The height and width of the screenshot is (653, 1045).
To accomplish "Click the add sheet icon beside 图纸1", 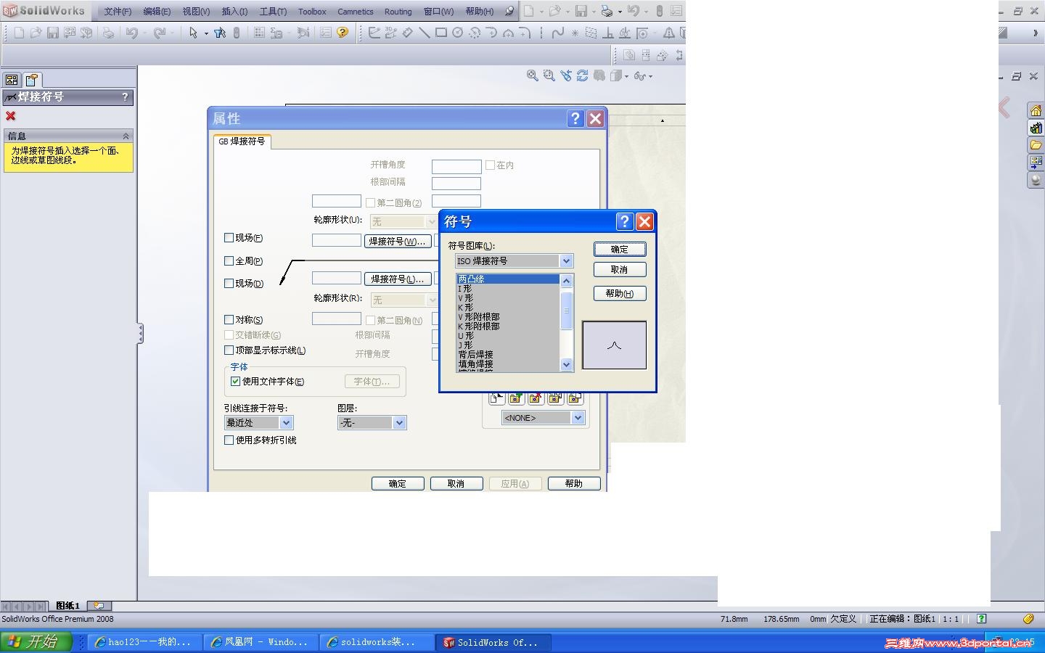I will (99, 605).
